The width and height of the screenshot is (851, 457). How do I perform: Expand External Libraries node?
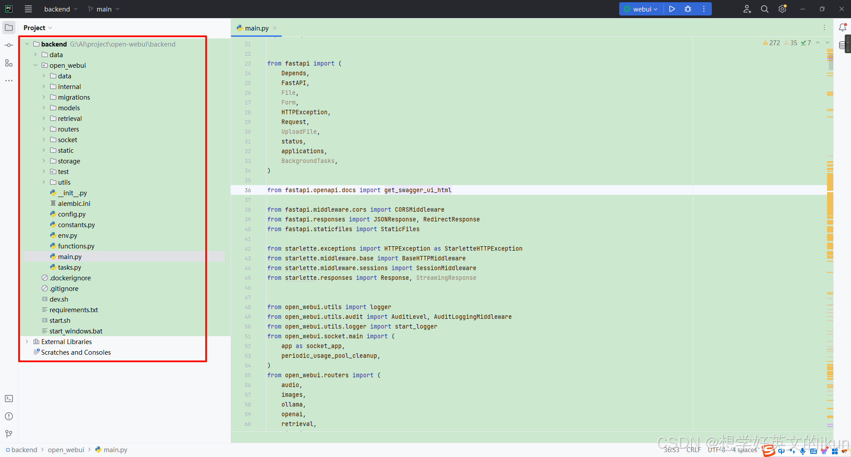pyautogui.click(x=27, y=341)
